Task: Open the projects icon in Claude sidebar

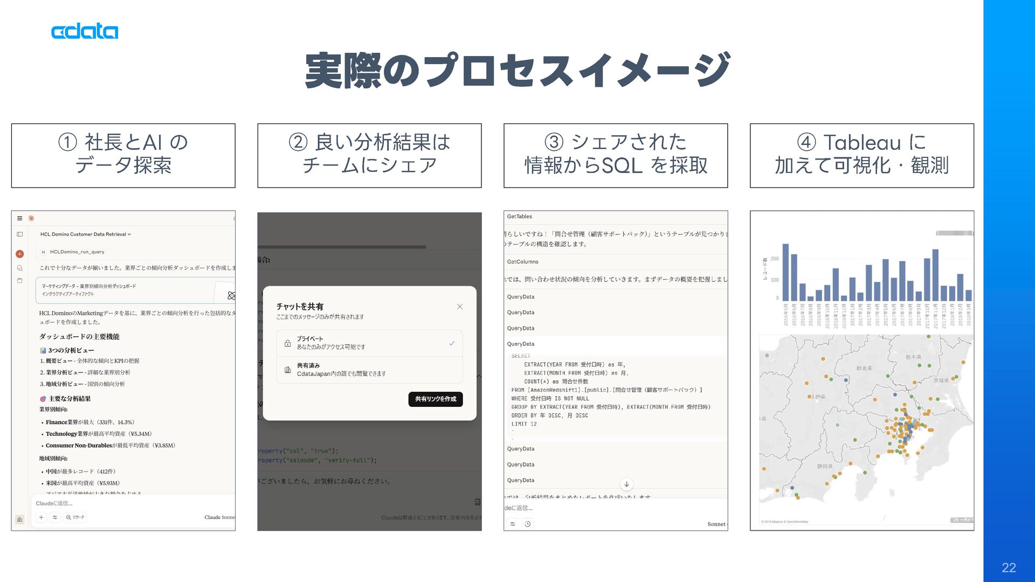Action: (19, 281)
